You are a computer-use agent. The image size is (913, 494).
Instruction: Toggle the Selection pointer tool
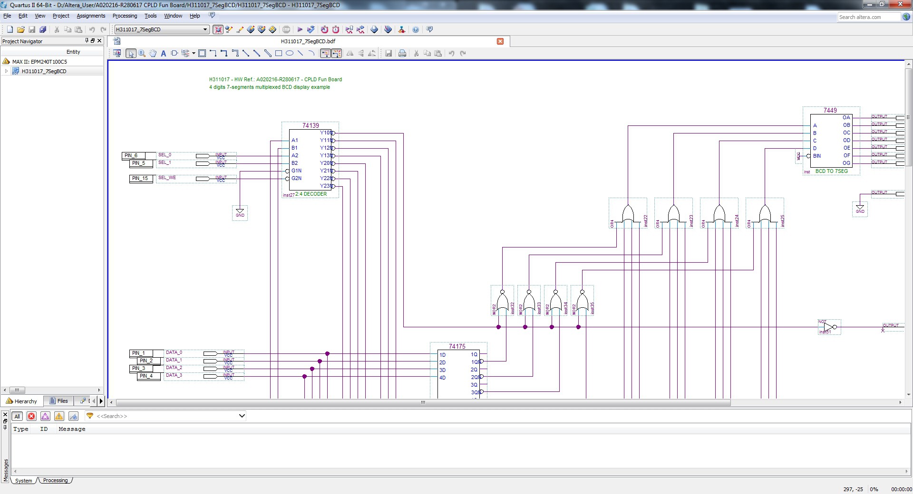pyautogui.click(x=131, y=54)
